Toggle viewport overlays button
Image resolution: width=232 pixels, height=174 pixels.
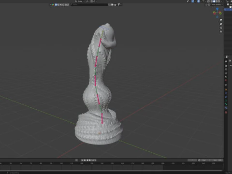tap(199, 1)
